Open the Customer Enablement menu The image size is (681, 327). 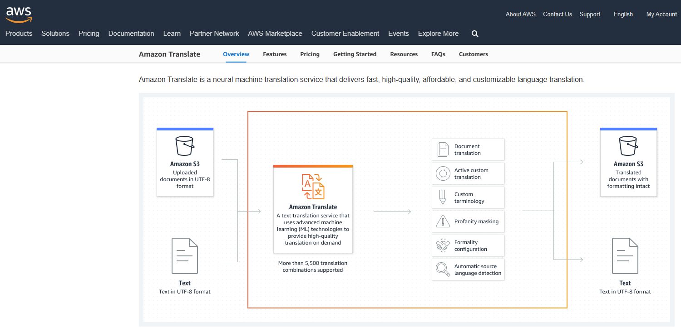(345, 34)
